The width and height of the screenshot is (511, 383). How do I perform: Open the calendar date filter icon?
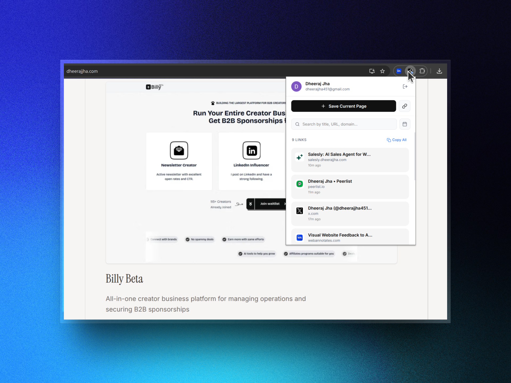click(405, 124)
